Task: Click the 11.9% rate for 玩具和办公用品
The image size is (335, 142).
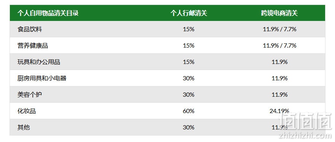Action: pyautogui.click(x=279, y=62)
